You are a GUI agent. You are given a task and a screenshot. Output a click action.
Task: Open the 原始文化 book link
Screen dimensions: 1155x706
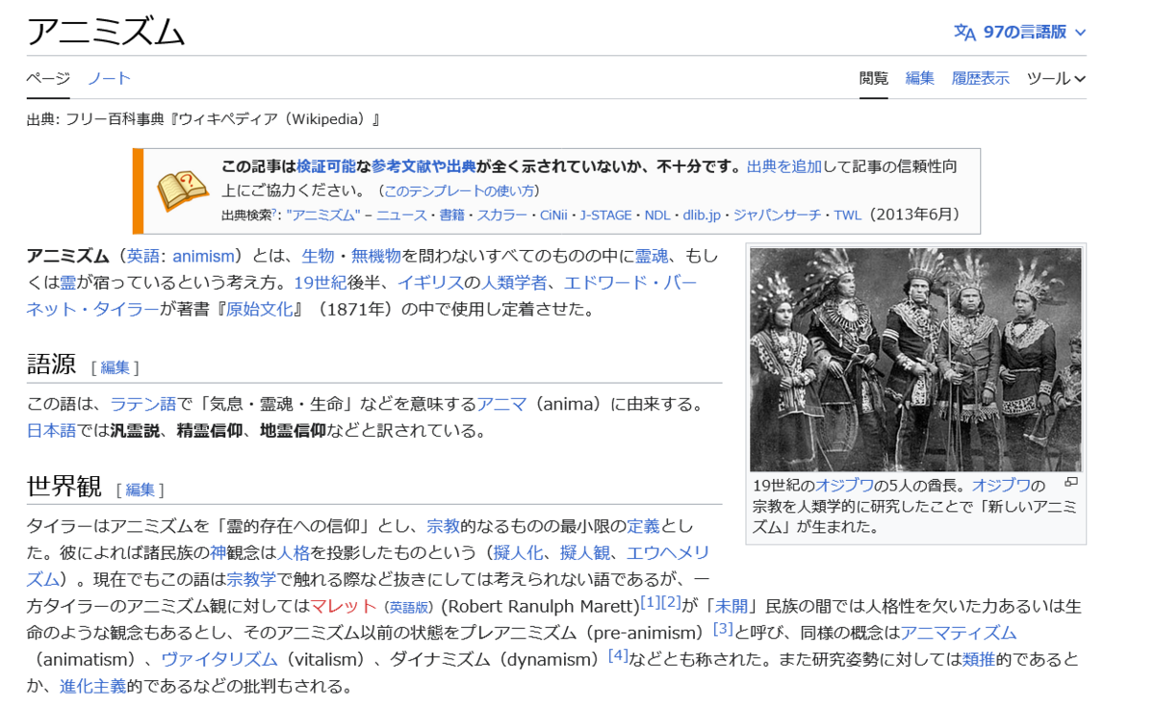click(x=259, y=310)
